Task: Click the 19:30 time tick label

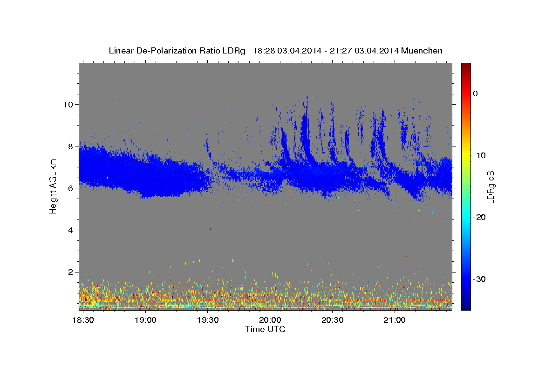Action: 208,320
